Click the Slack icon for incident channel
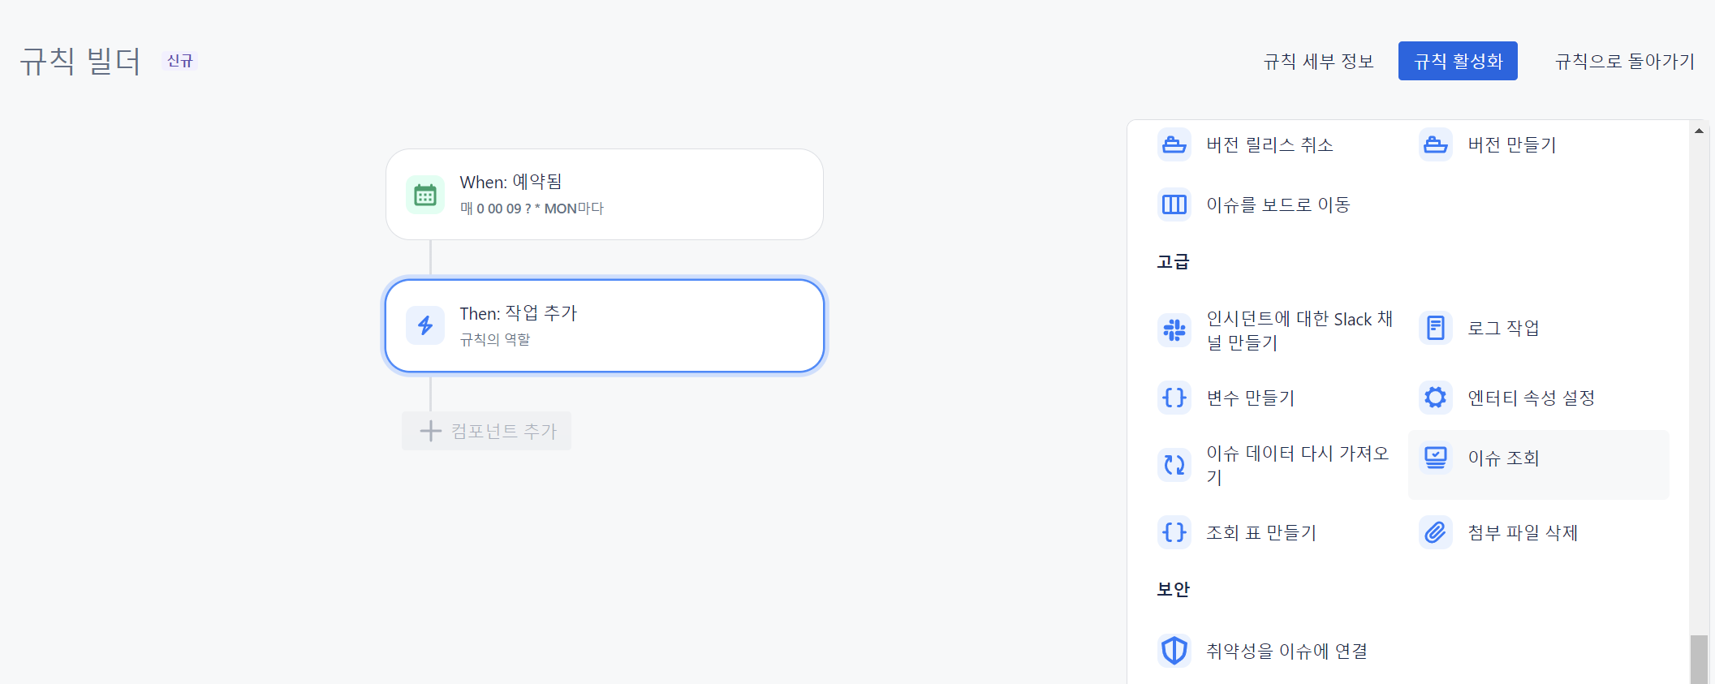Viewport: 1715px width, 684px height. pyautogui.click(x=1174, y=329)
